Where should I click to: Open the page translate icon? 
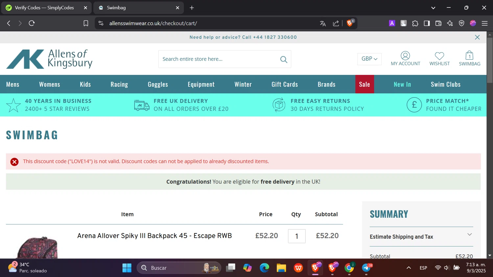pos(323,23)
